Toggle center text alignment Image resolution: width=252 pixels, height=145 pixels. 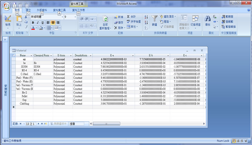click(x=53, y=23)
